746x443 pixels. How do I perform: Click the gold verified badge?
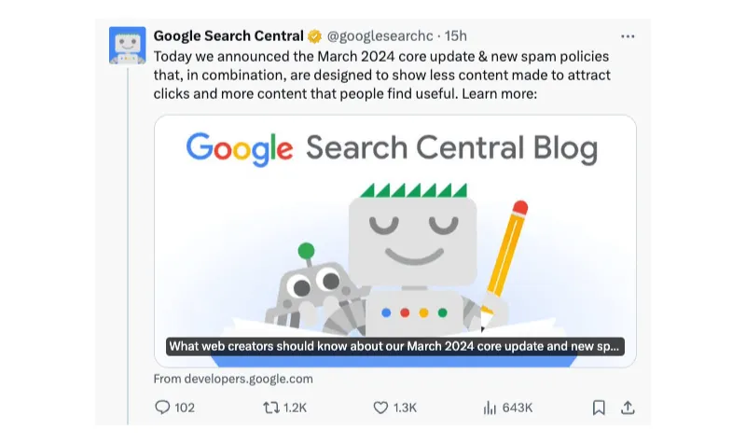315,36
